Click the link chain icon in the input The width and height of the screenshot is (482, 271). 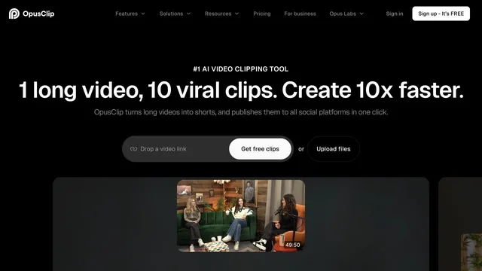click(133, 149)
